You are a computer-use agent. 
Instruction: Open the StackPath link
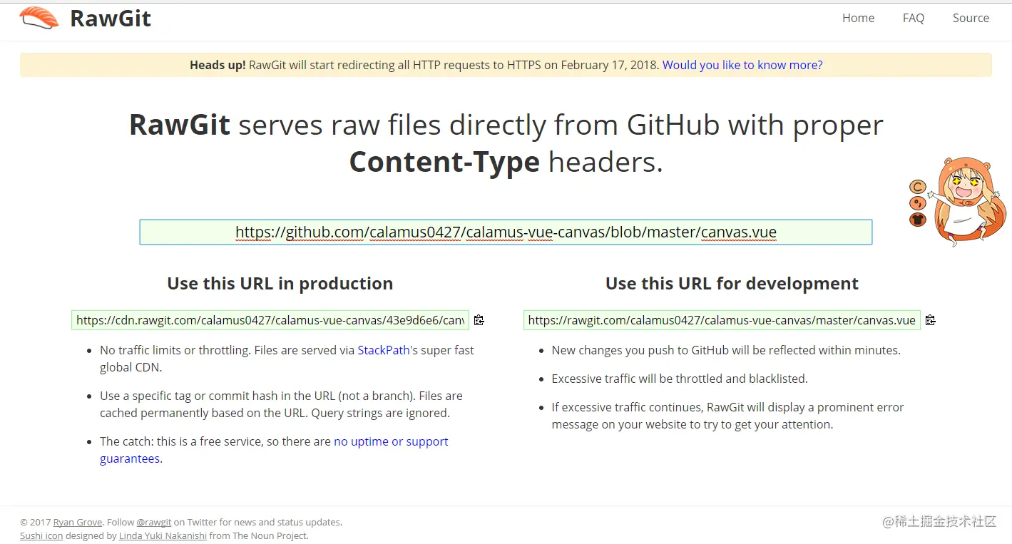click(384, 350)
